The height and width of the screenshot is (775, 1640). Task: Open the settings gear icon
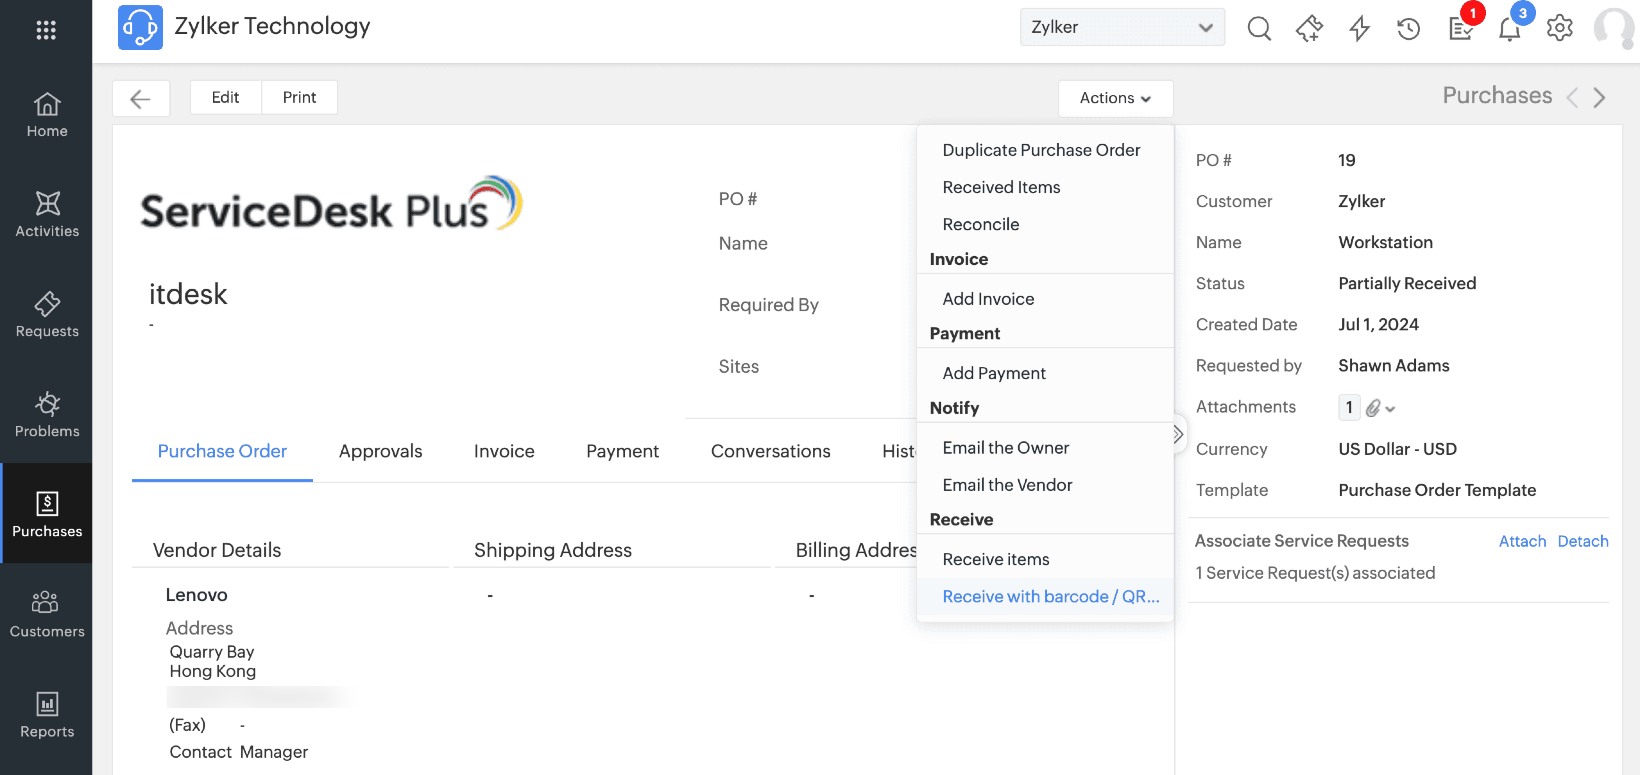click(x=1559, y=28)
